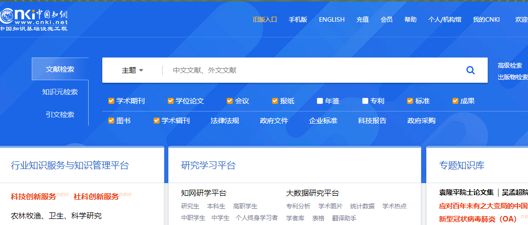Open the 主题 search field dropdown
Screen dimensions: 528x225
(133, 70)
